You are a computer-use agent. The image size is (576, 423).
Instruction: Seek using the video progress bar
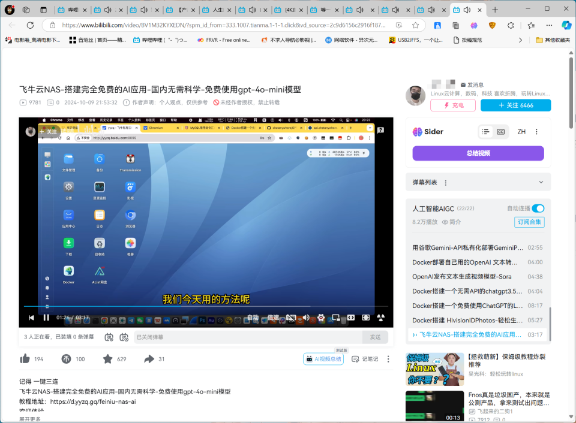(x=206, y=306)
